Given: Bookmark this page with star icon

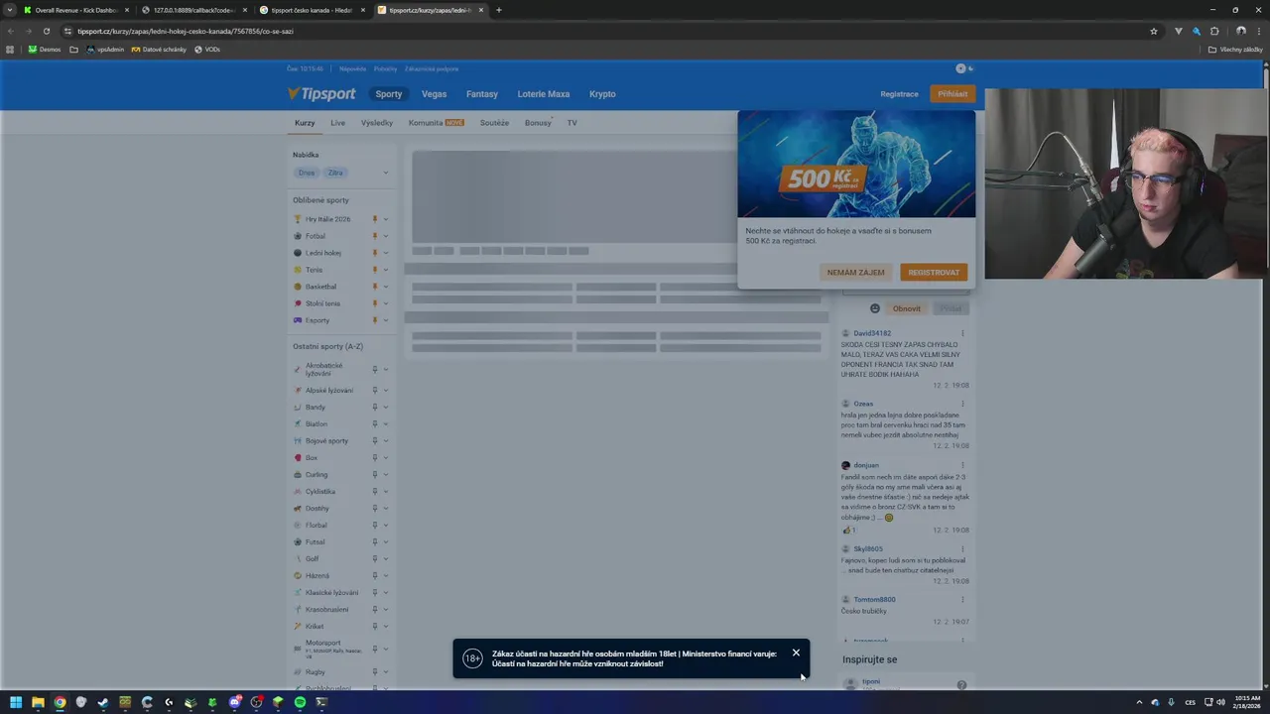Looking at the screenshot, I should pyautogui.click(x=1154, y=31).
